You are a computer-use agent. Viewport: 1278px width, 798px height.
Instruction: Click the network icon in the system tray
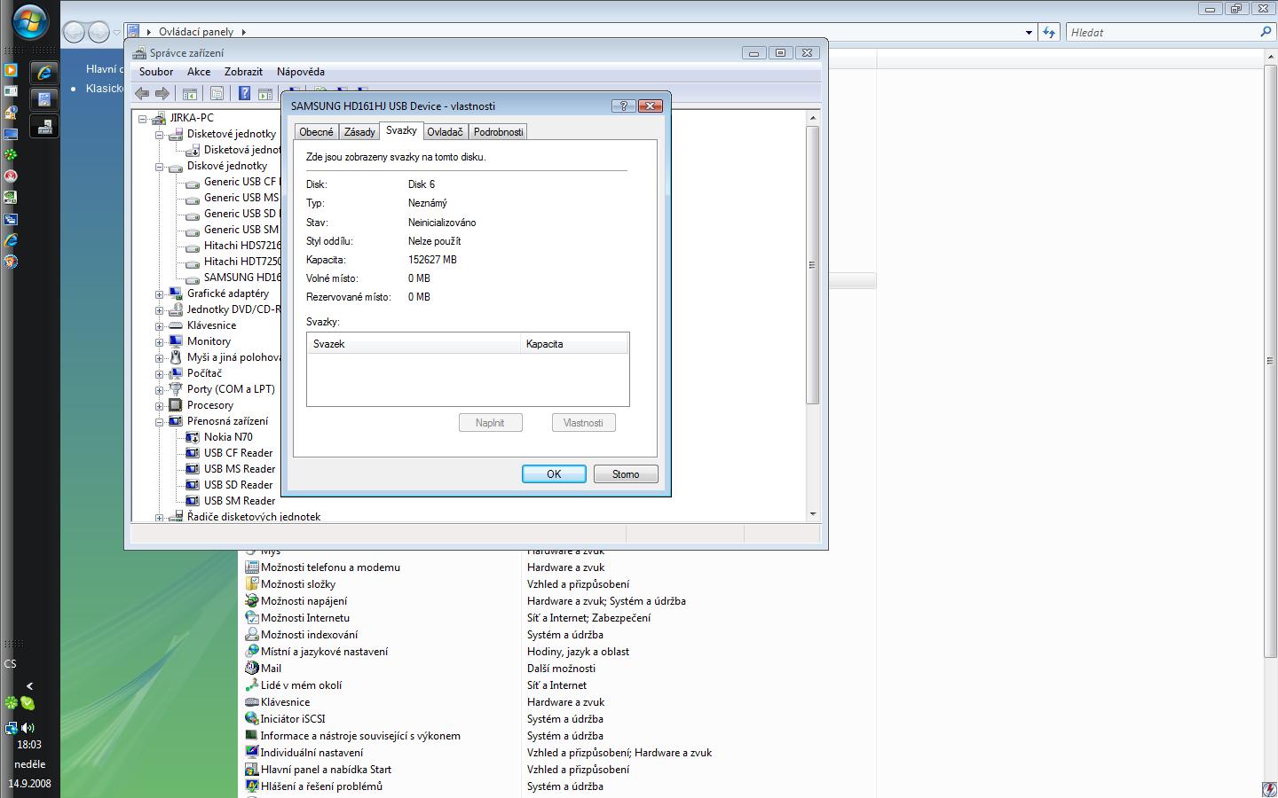(11, 728)
